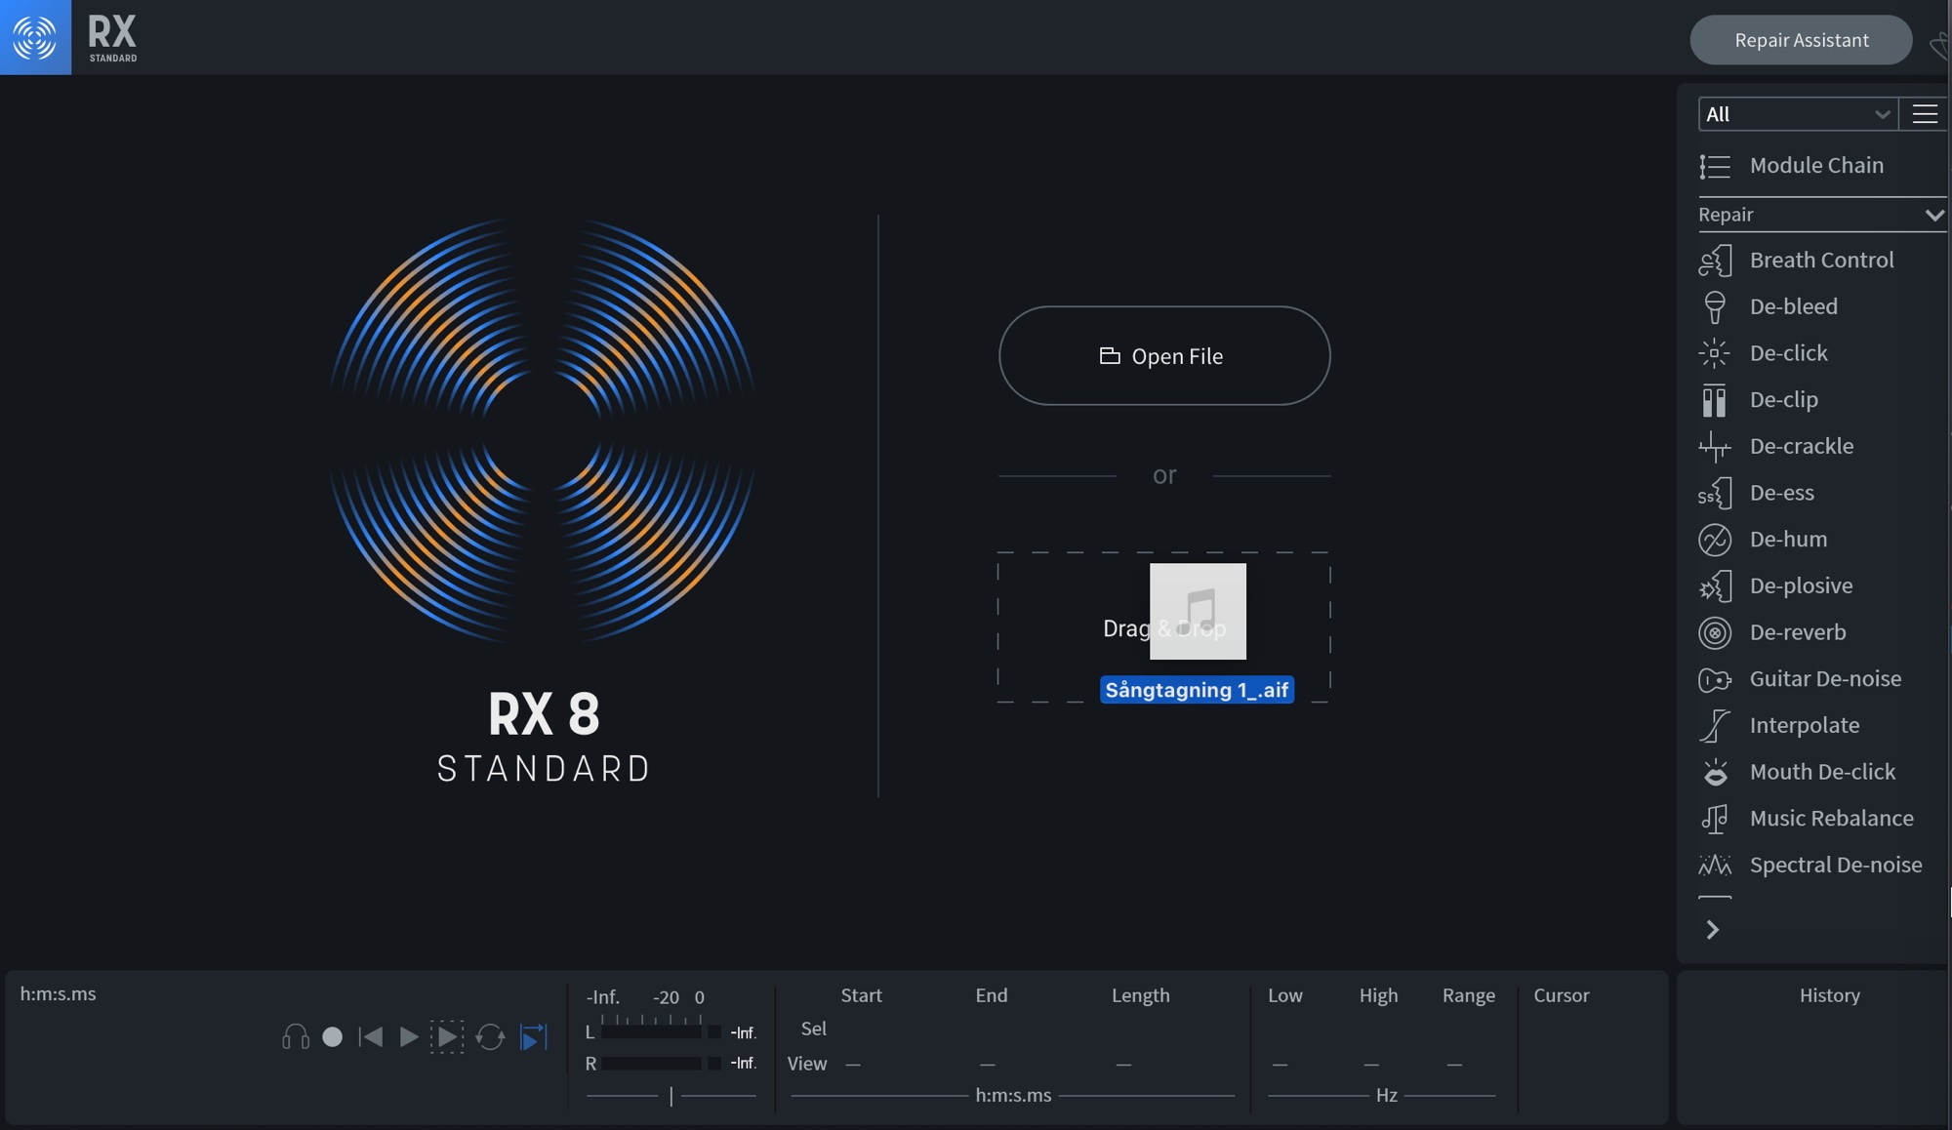Open the module filter dropdown showing All
This screenshot has width=1952, height=1130.
1798,114
